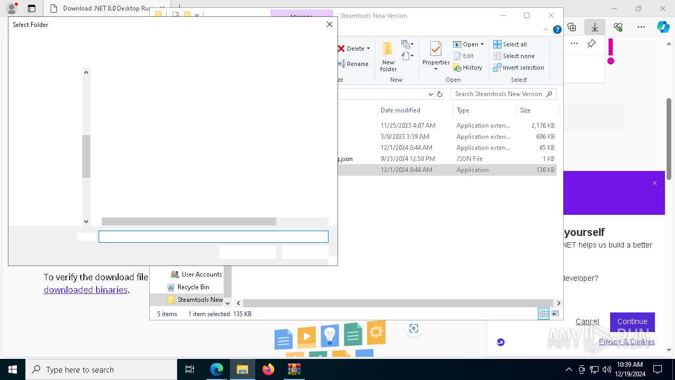
Task: Expand the Properties dropdown arrow
Action: coord(436,69)
